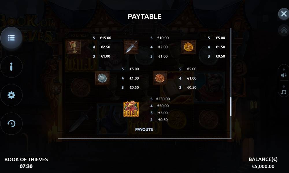Toggle sound effects speaker icon
The width and height of the screenshot is (289, 173).
284,75
